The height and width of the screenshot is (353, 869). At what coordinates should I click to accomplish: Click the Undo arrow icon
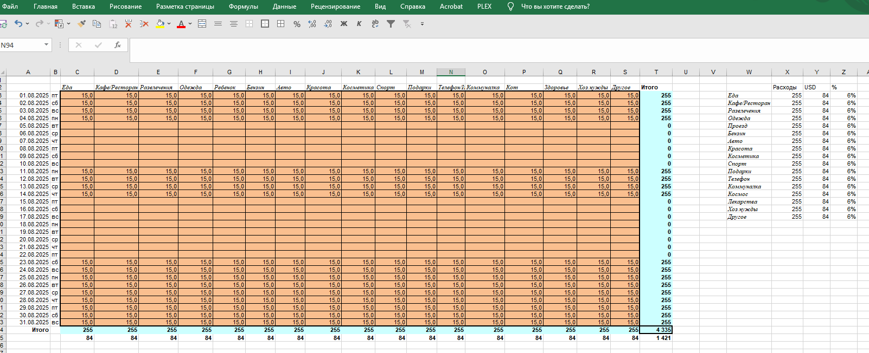tap(18, 24)
